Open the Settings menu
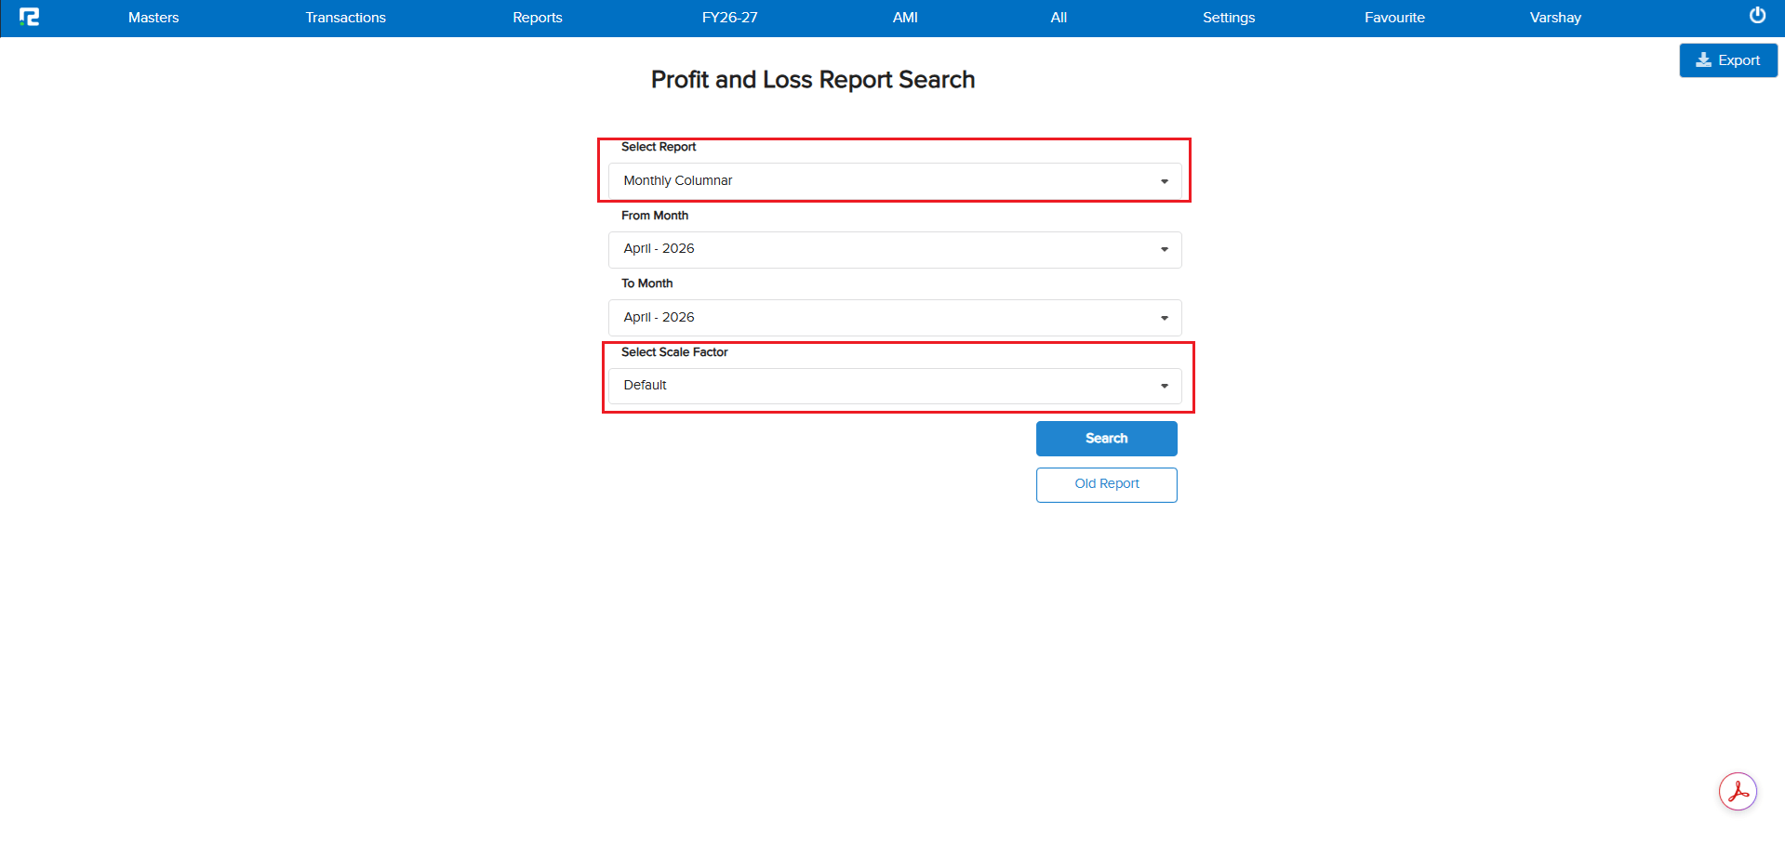The height and width of the screenshot is (843, 1785). tap(1229, 18)
